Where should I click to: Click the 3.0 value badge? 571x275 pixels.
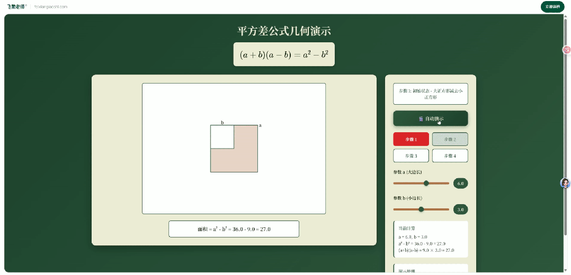point(460,209)
